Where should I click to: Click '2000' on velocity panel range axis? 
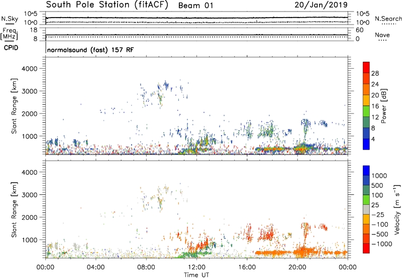(29, 217)
